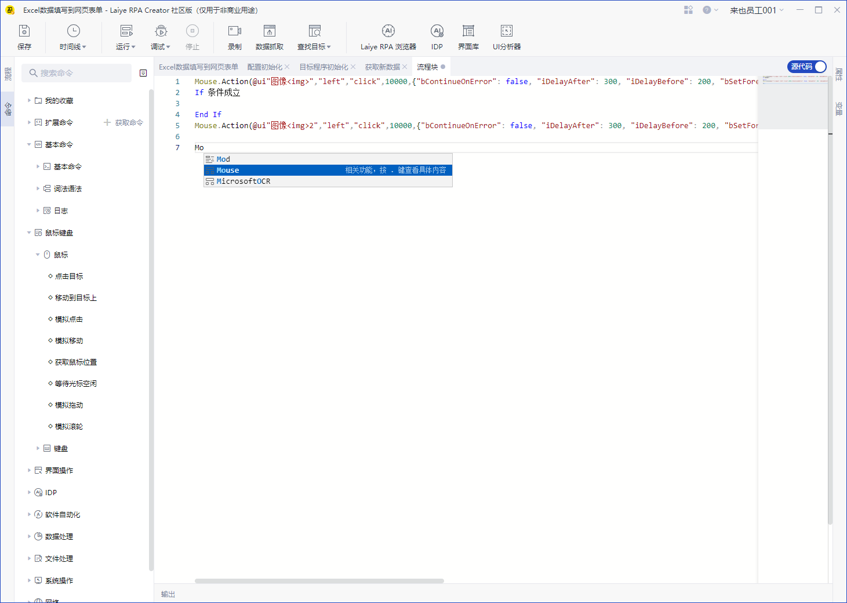The height and width of the screenshot is (603, 847).
Task: Select the 模拟点击 command
Action: tap(69, 319)
